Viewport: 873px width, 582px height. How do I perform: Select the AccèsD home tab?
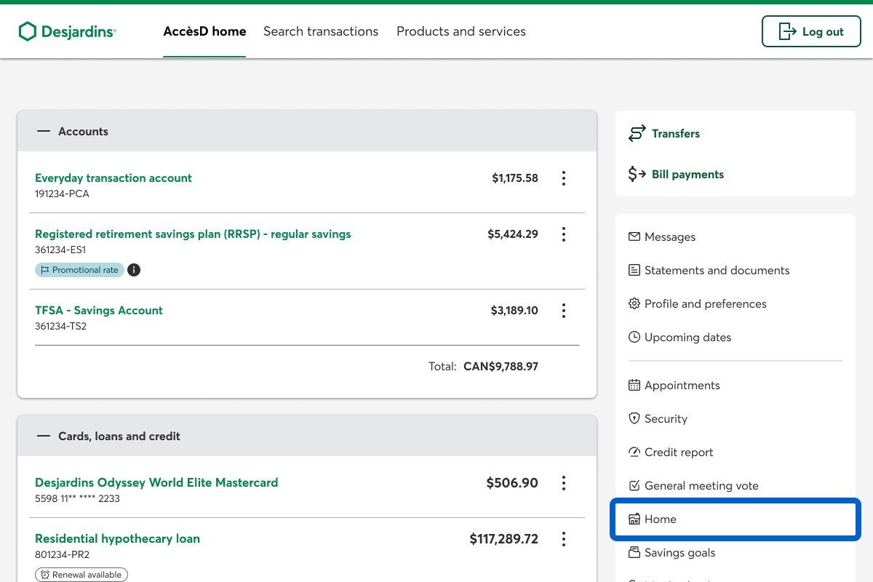point(204,31)
